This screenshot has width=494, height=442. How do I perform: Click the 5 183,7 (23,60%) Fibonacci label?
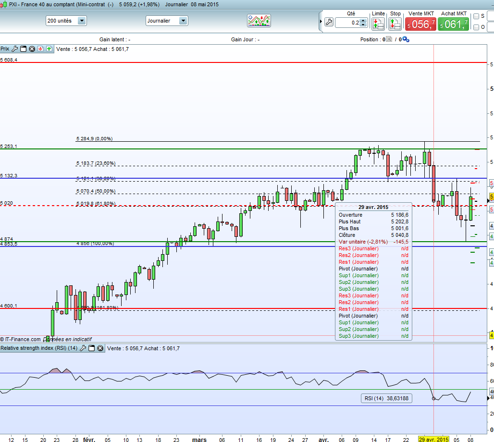coord(96,163)
